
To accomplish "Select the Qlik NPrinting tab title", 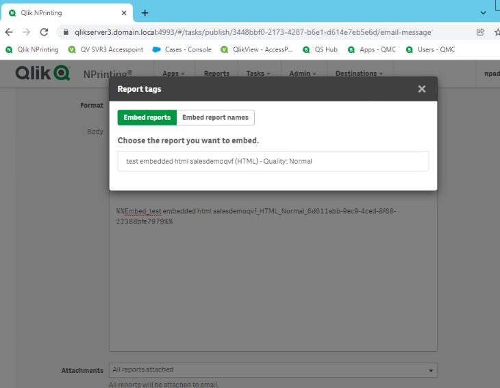I will [x=41, y=13].
